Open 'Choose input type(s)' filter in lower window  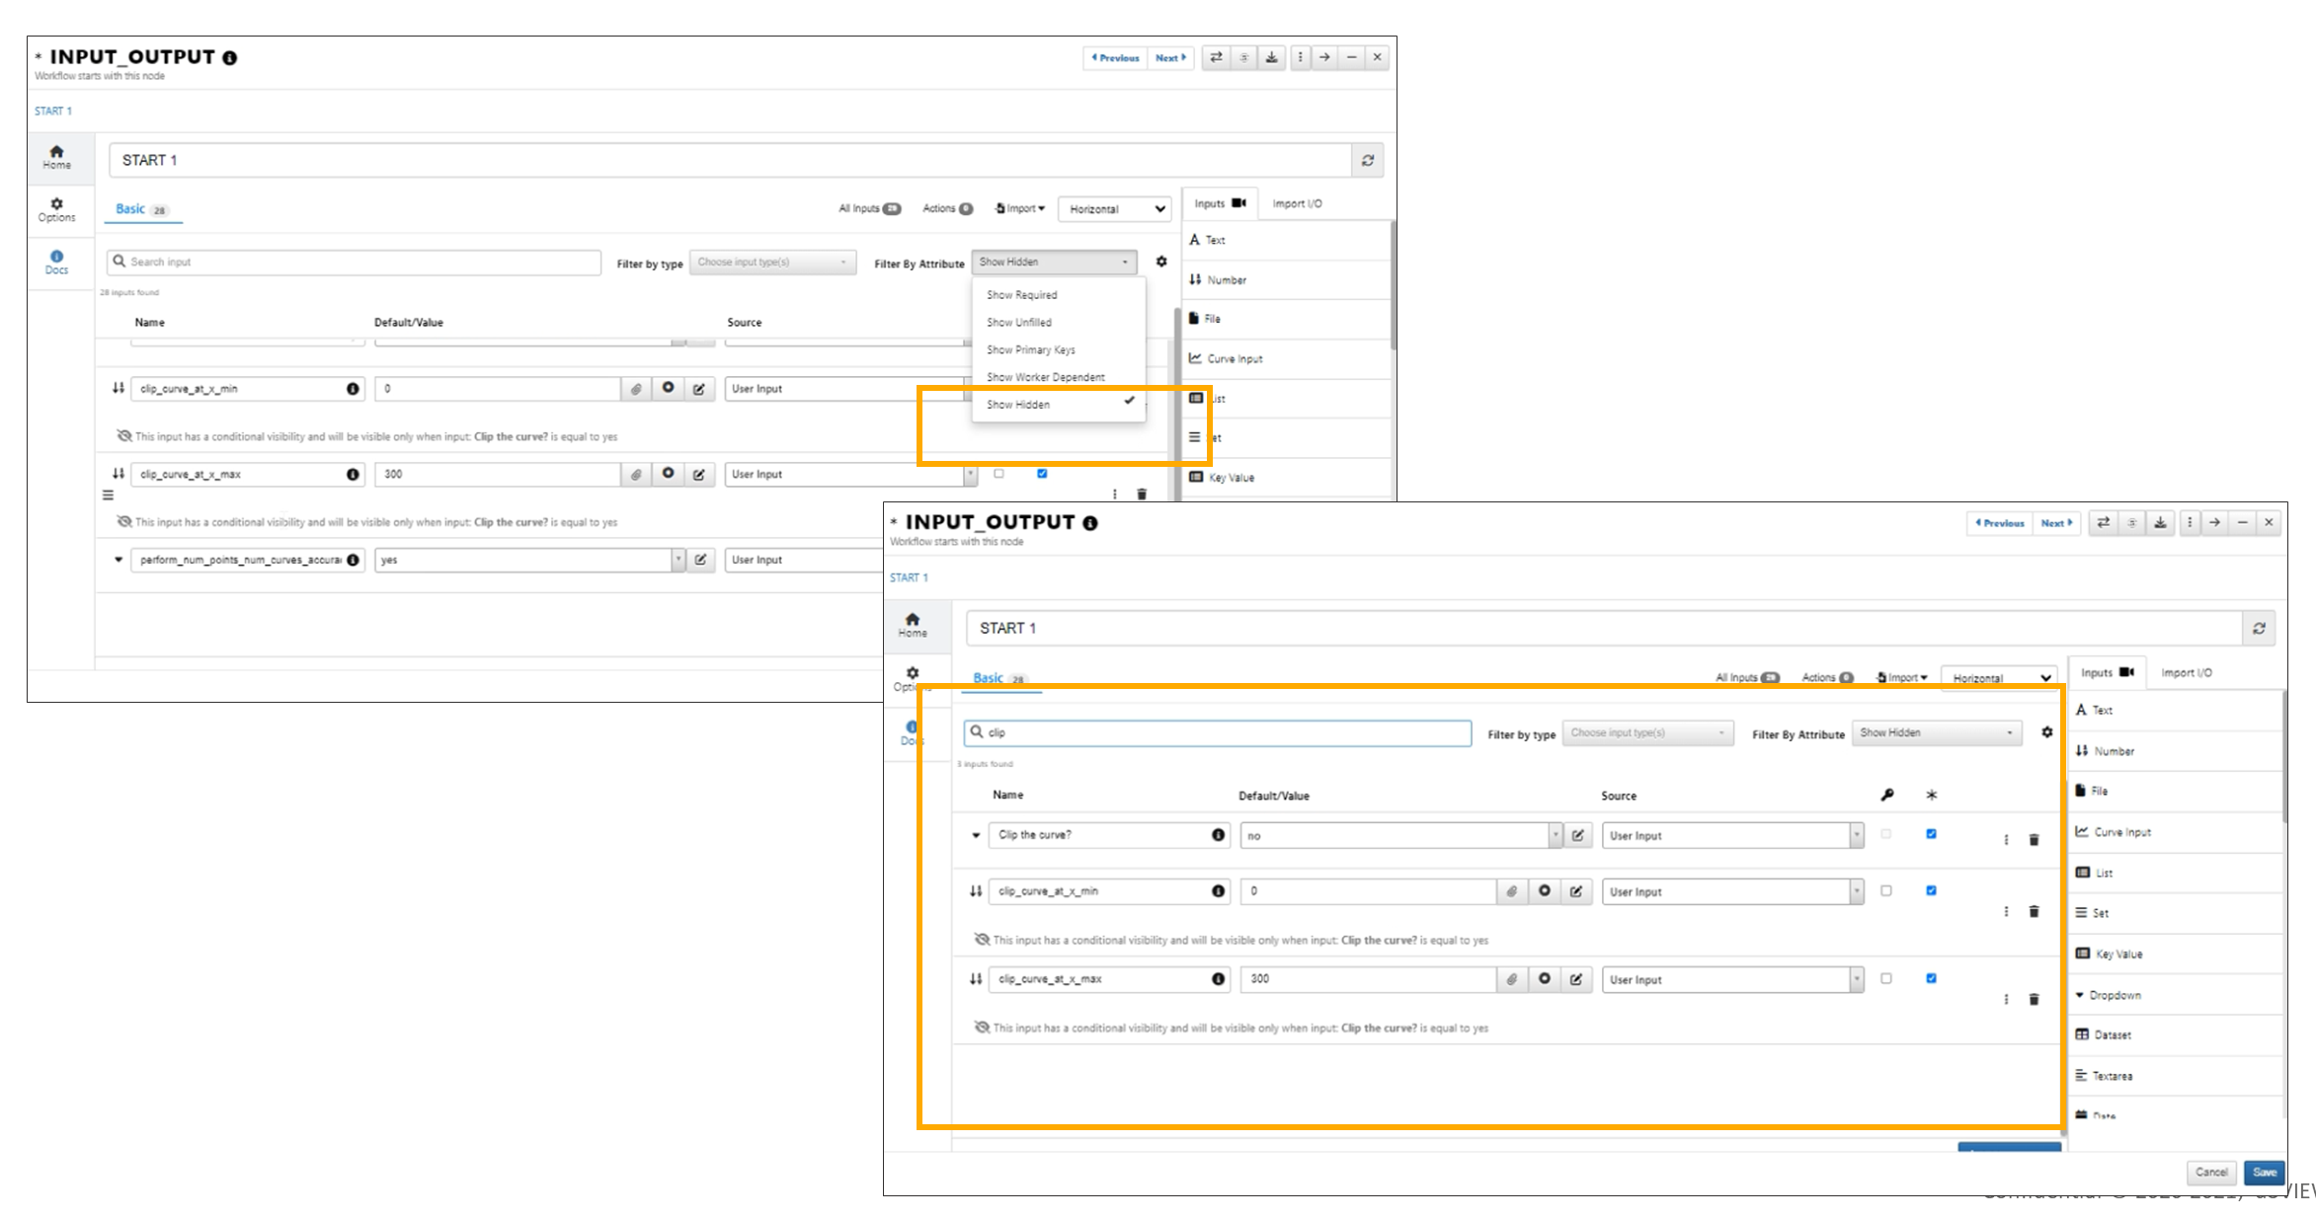coord(1646,732)
